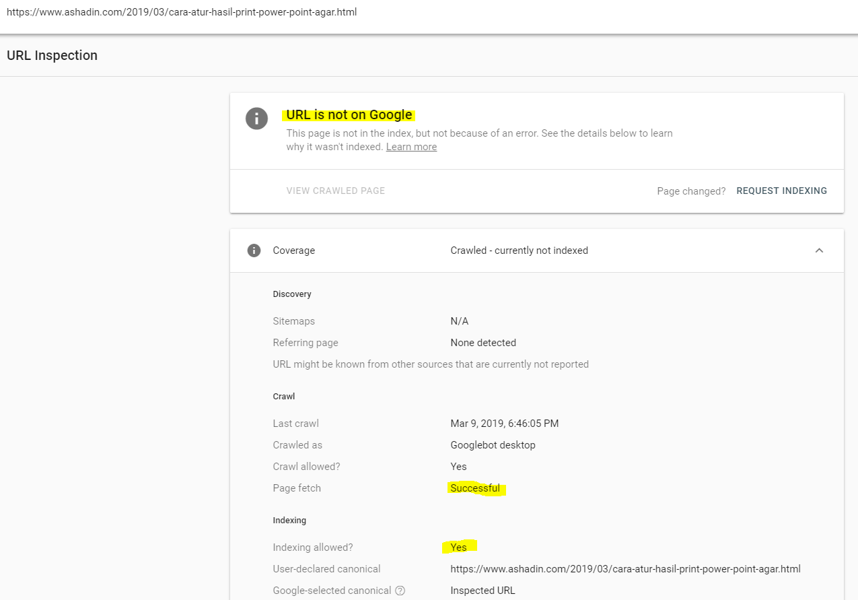Click the None detected value
858x600 pixels.
(x=483, y=343)
